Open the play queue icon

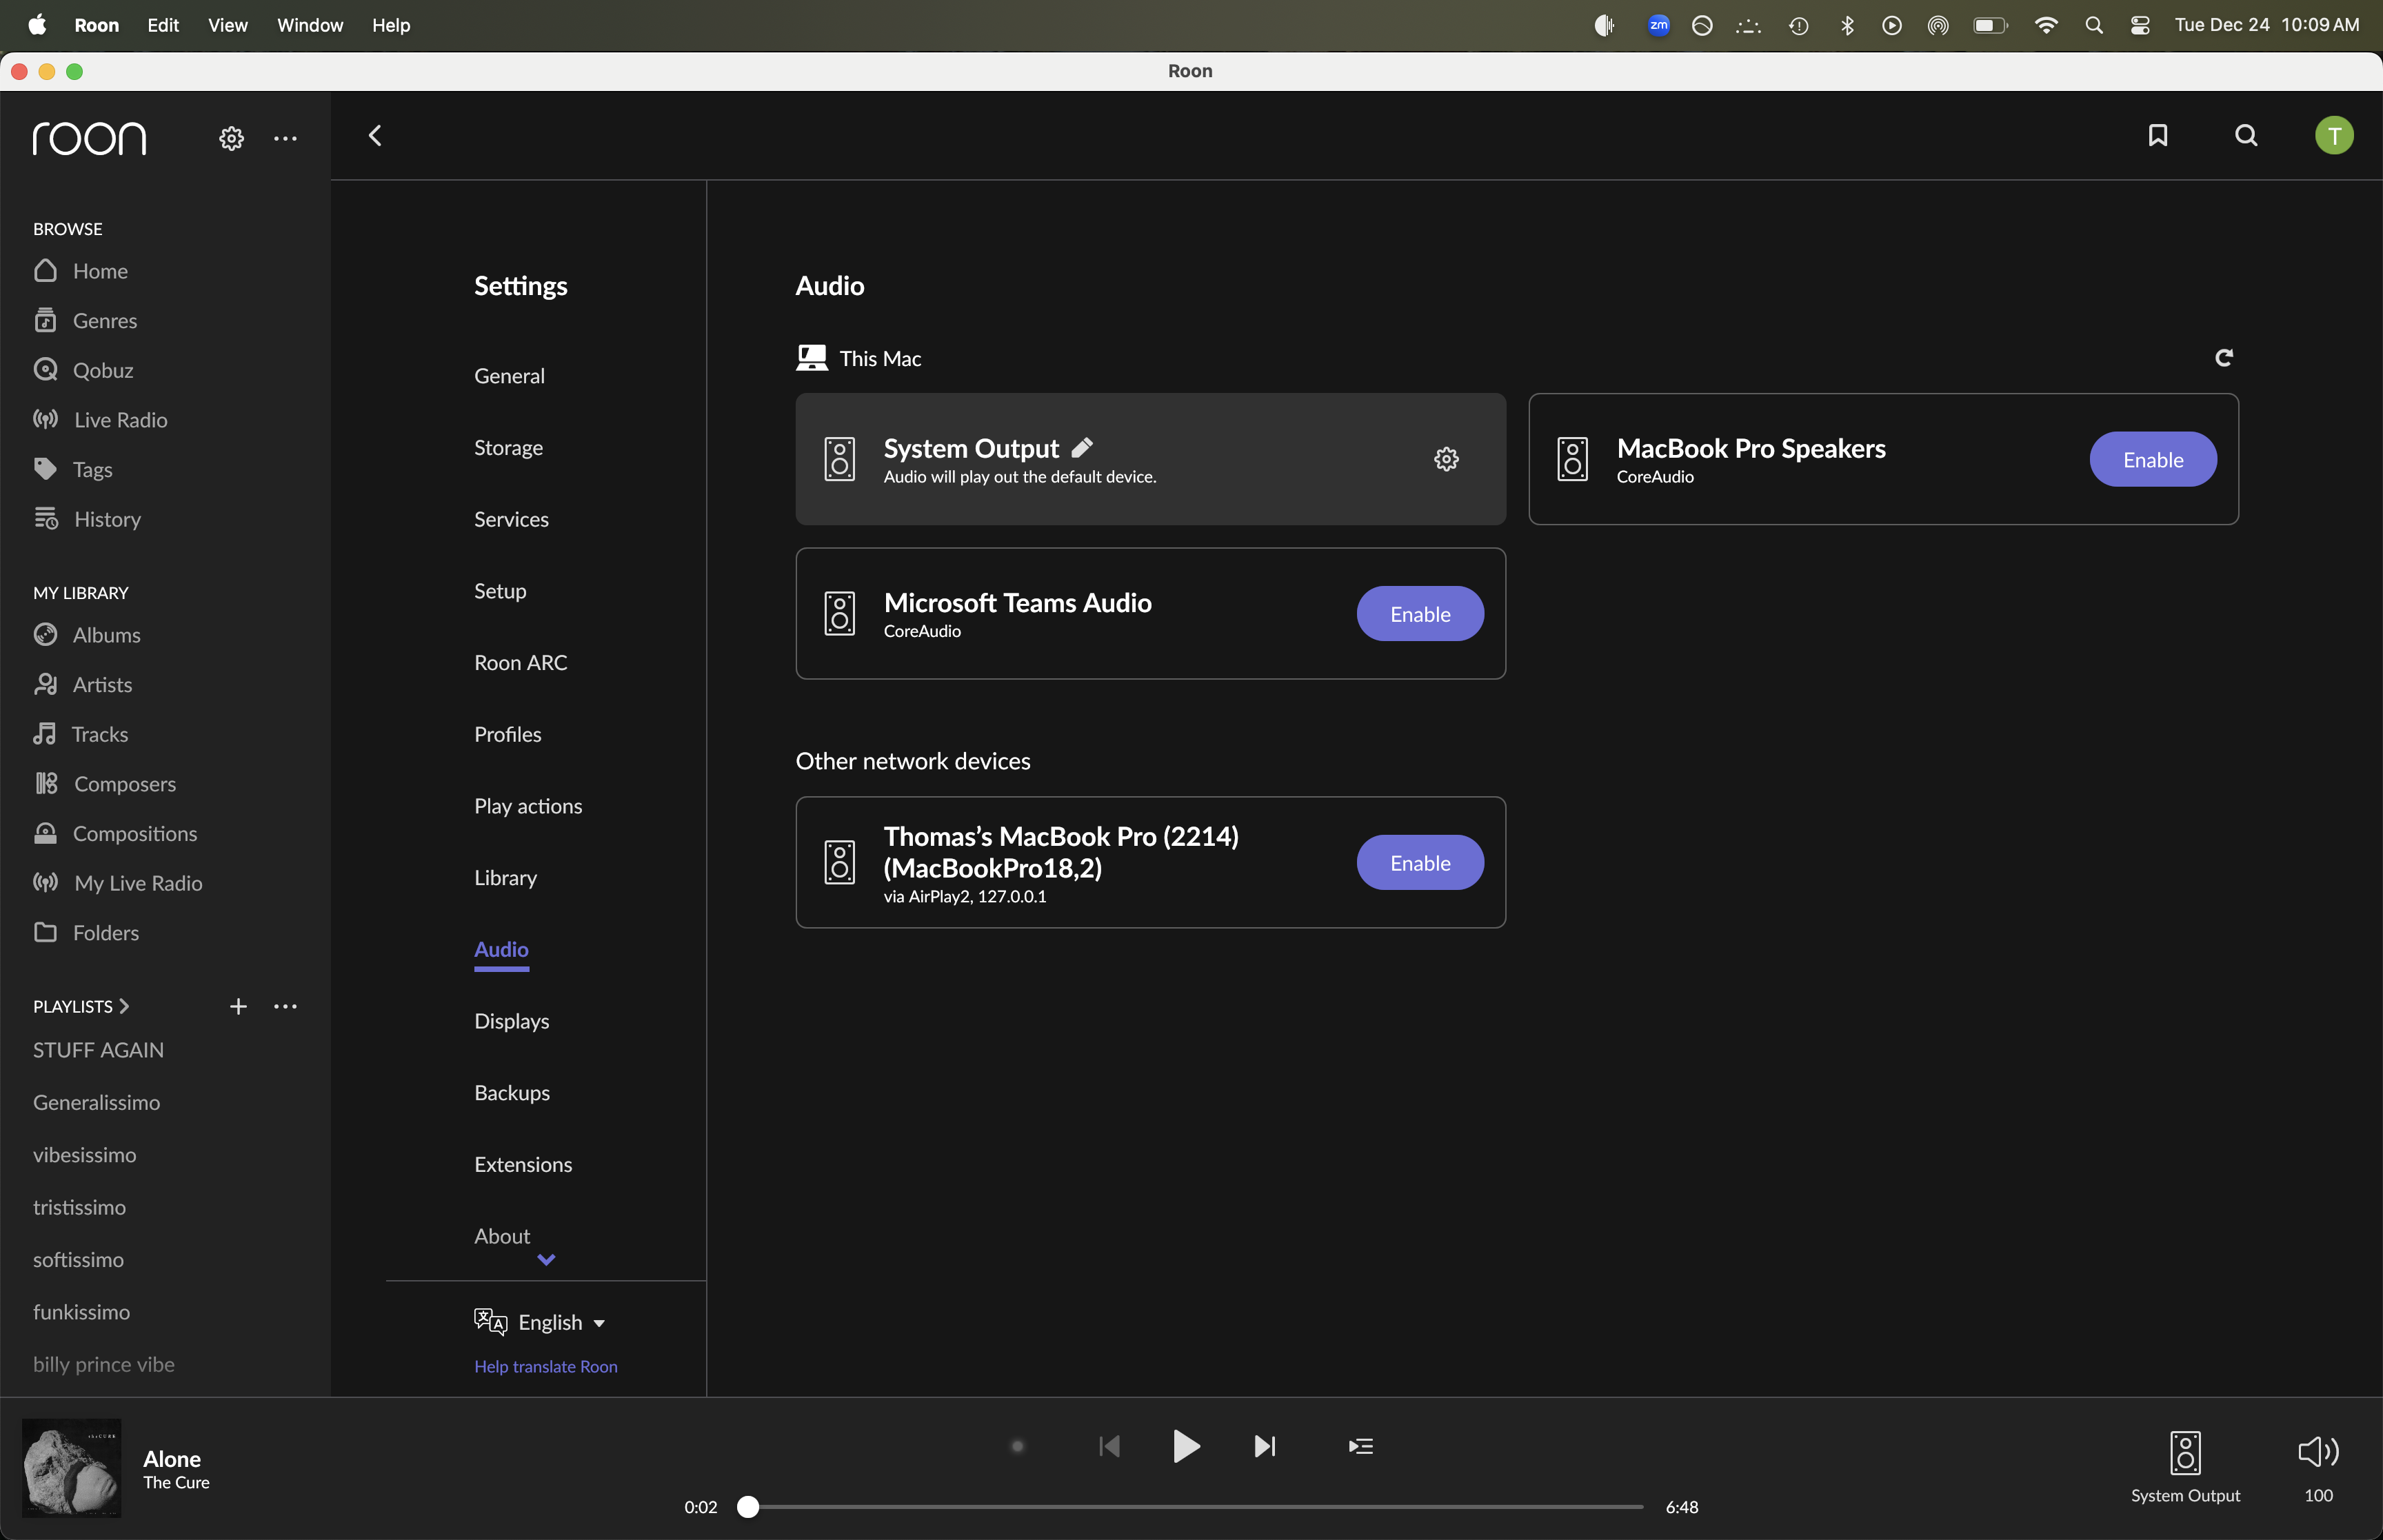1361,1446
